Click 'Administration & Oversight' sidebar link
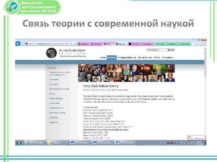This screenshot has width=217, height=162. pyautogui.click(x=59, y=89)
